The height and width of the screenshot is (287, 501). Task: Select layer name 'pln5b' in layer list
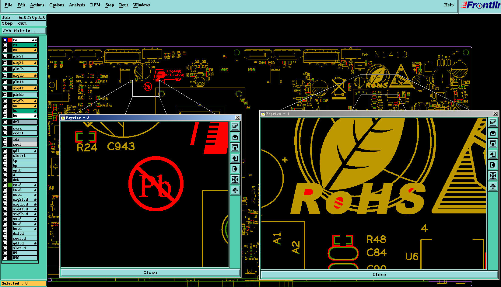click(x=25, y=95)
